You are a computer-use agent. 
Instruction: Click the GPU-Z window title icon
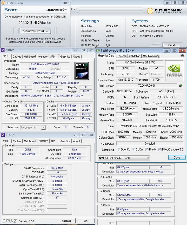(x=98, y=51)
